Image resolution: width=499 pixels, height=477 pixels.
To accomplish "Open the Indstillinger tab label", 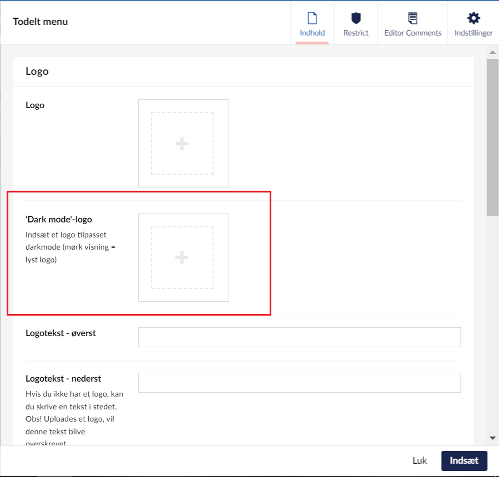I will (473, 33).
